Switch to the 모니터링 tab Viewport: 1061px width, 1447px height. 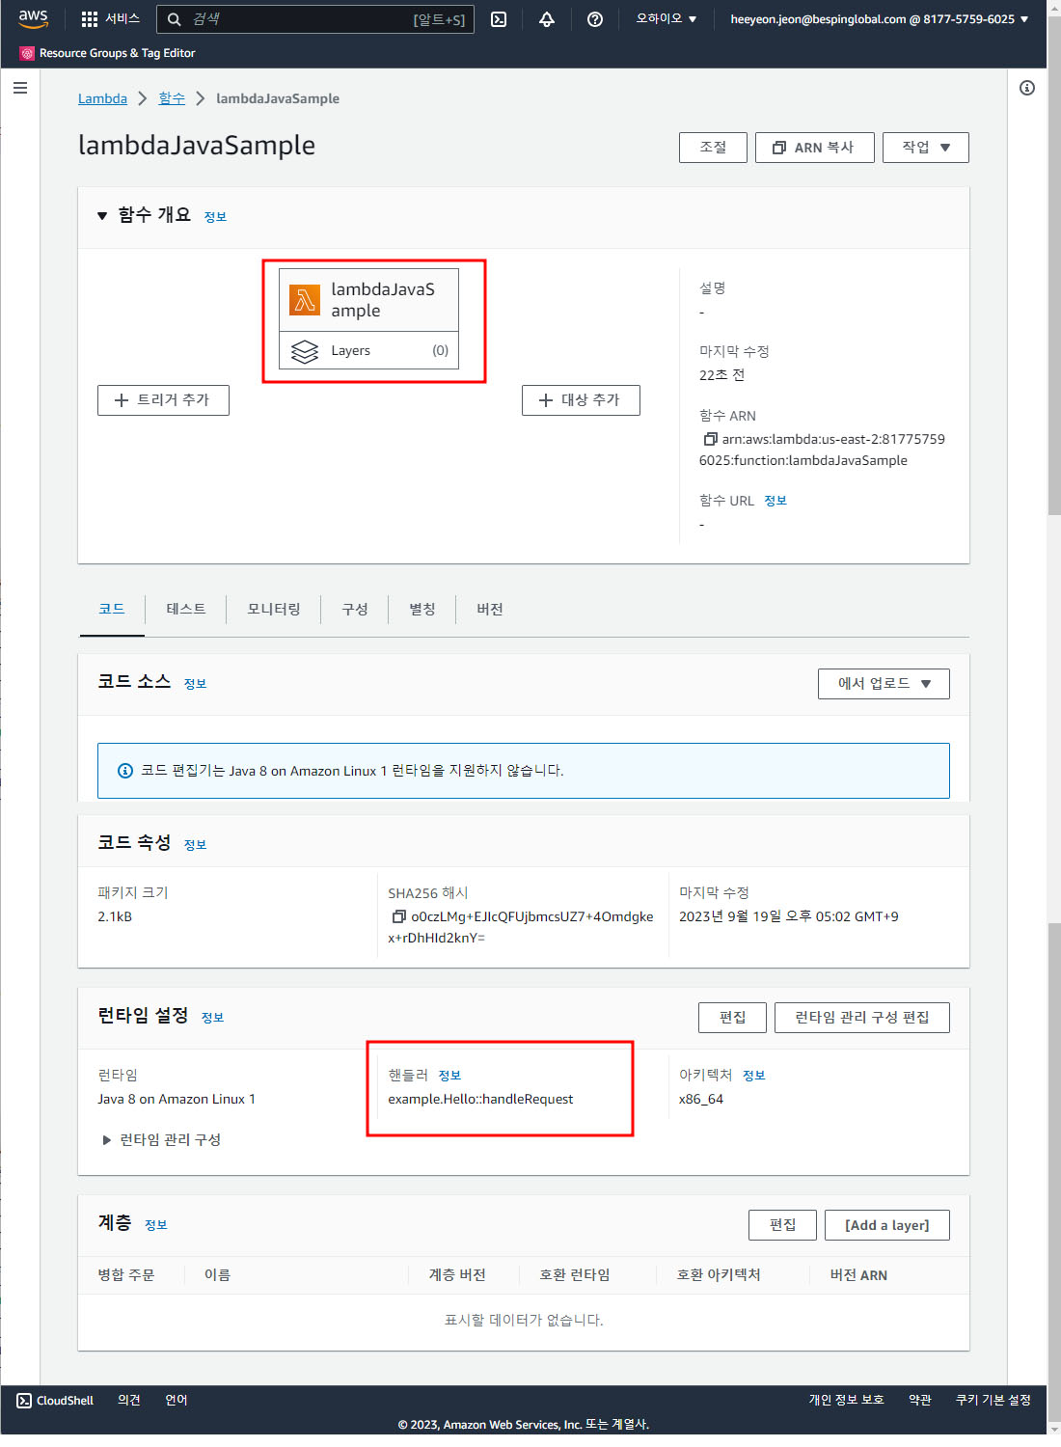click(x=274, y=610)
